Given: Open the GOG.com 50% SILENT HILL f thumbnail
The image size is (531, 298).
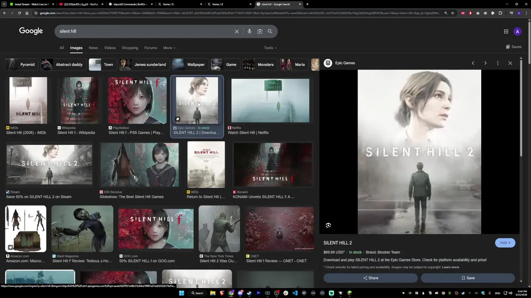Looking at the screenshot, I should (x=156, y=228).
